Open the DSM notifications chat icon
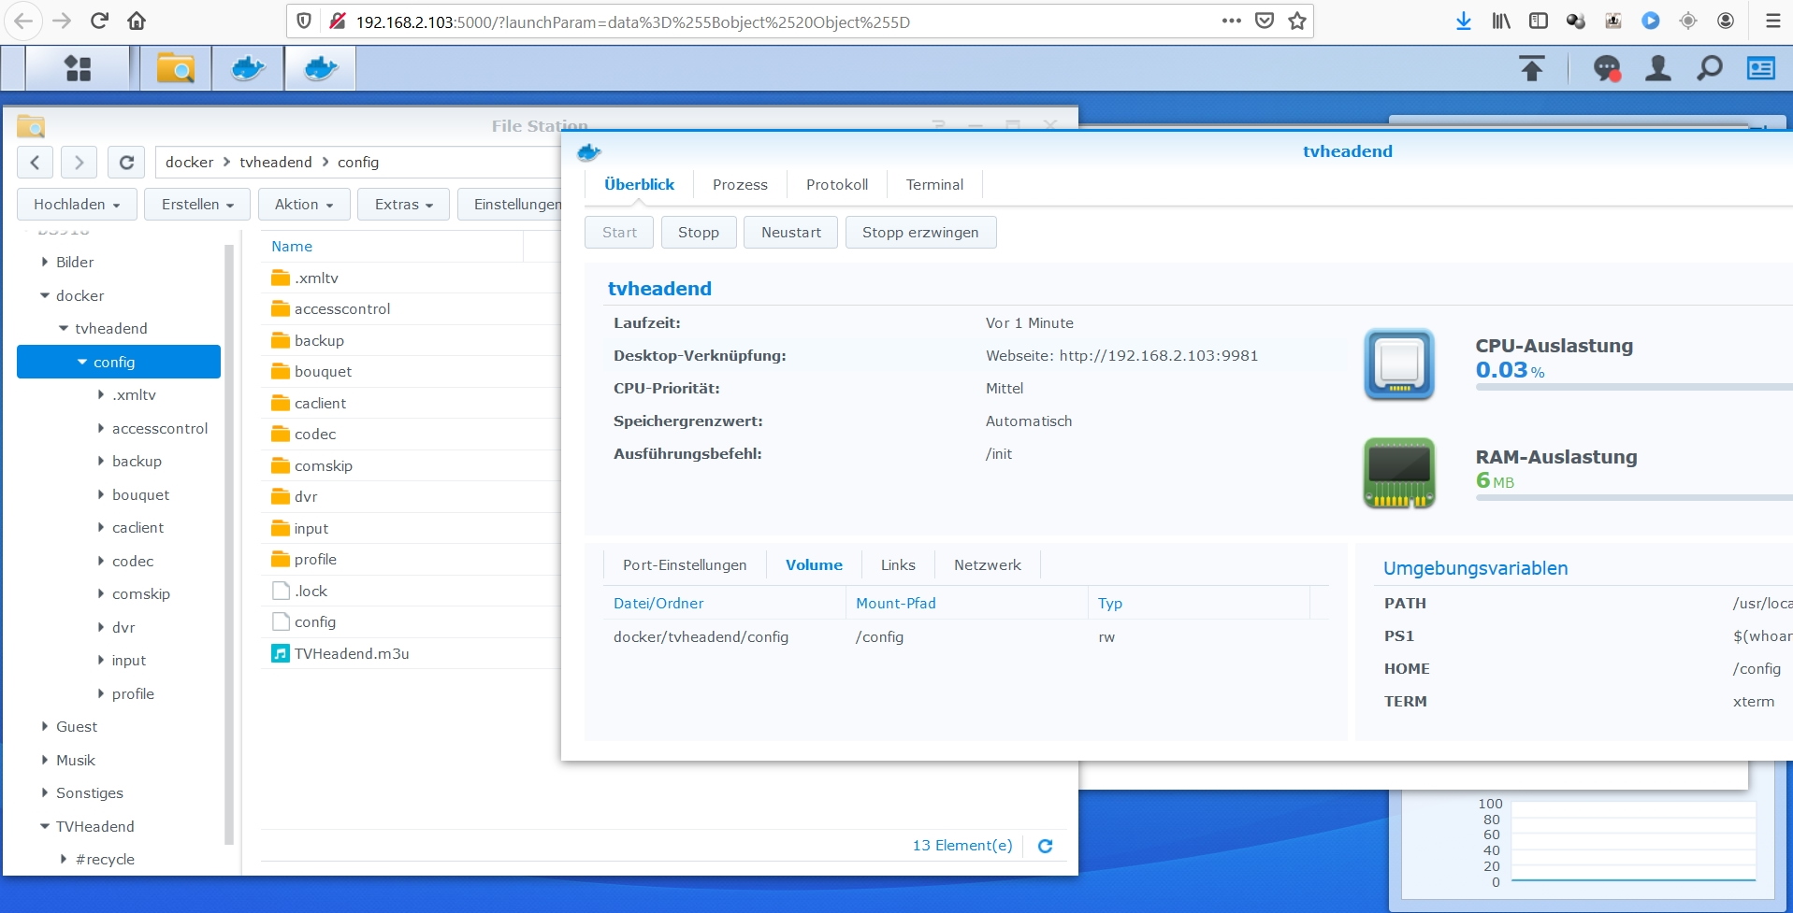Image resolution: width=1793 pixels, height=913 pixels. click(x=1607, y=68)
